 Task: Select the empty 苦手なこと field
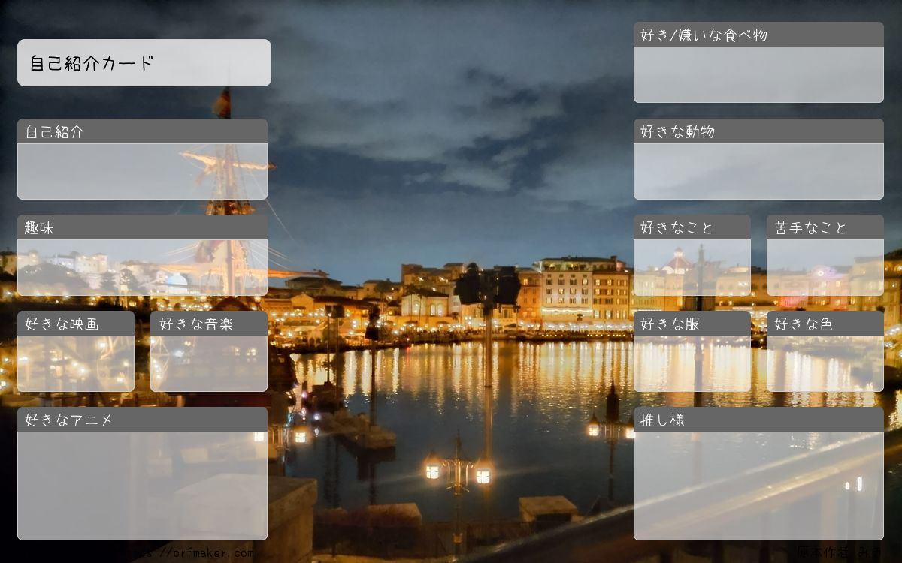825,267
